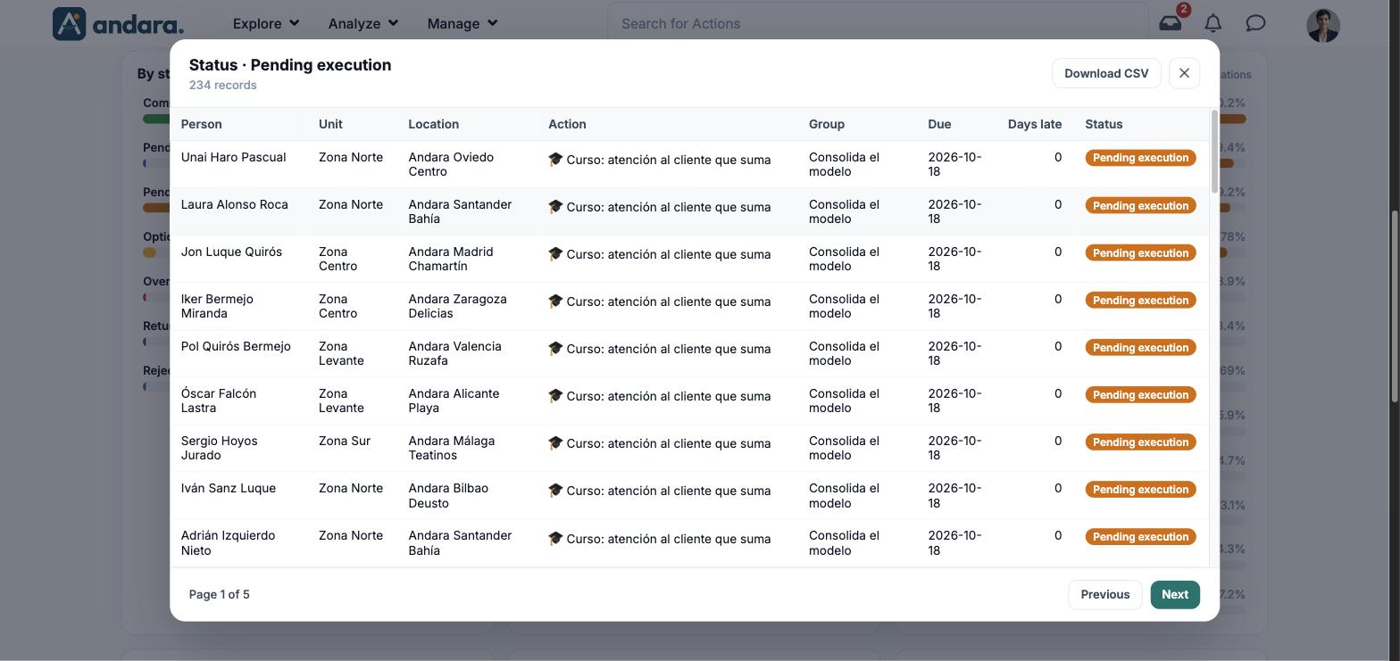
Task: Sort by the Group column header
Action: 827,124
